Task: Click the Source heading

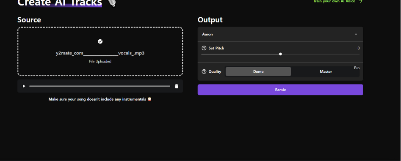Action: pyautogui.click(x=29, y=19)
